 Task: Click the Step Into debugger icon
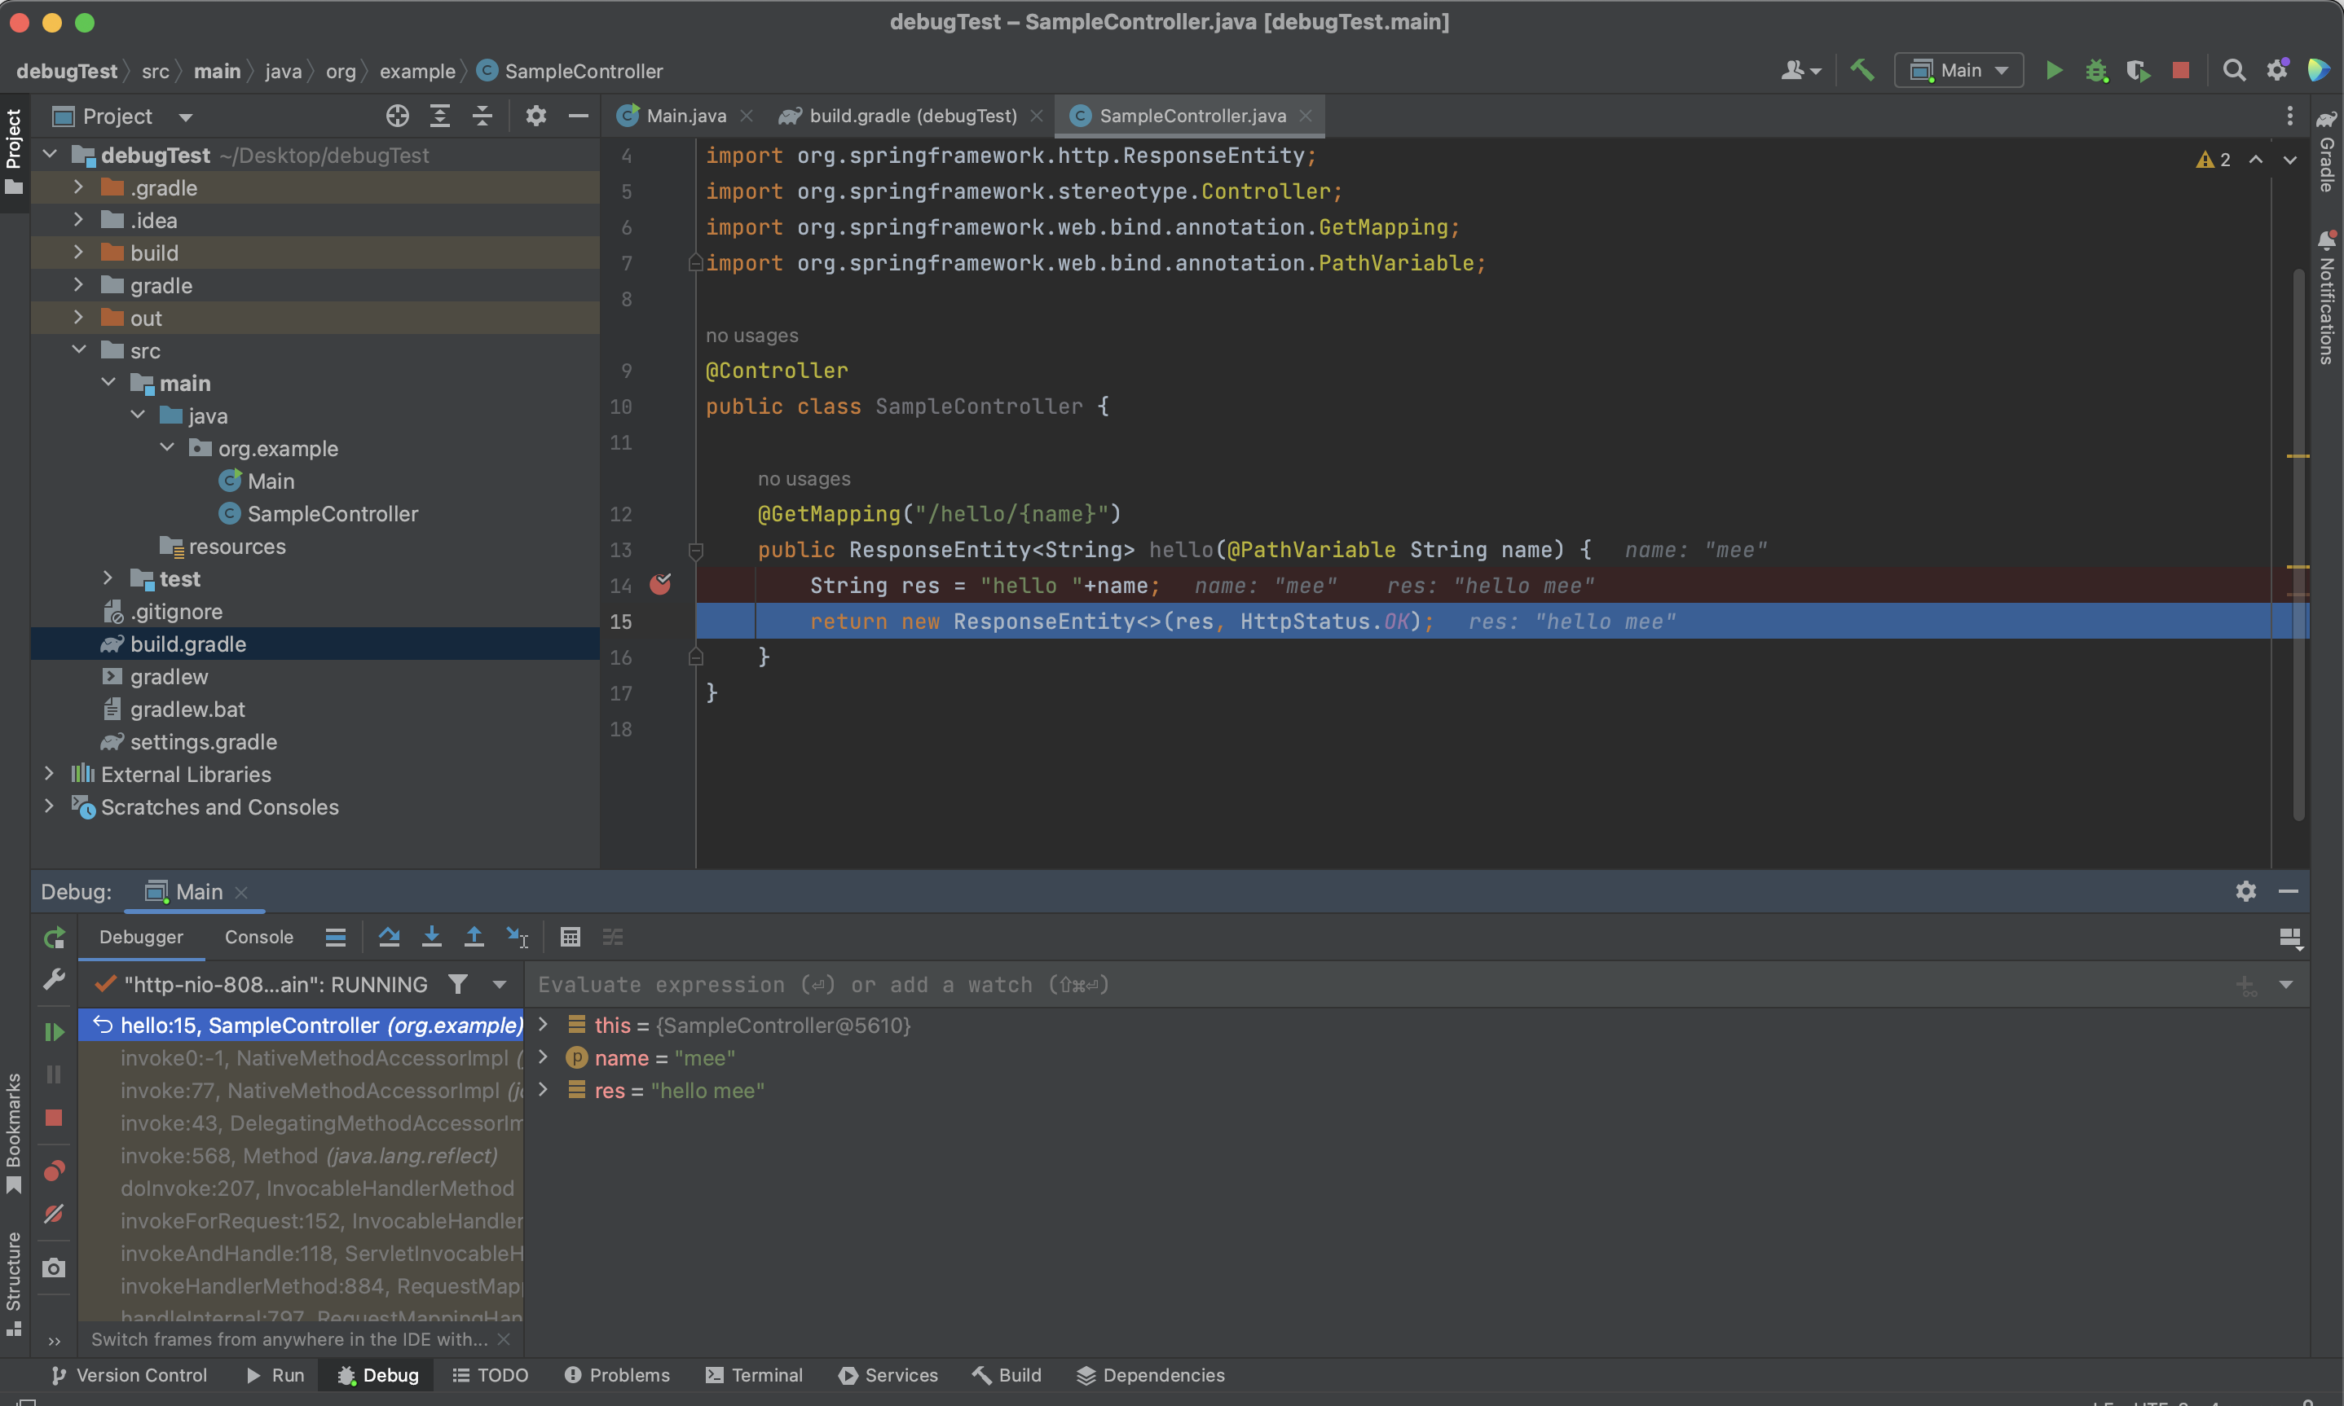point(431,937)
